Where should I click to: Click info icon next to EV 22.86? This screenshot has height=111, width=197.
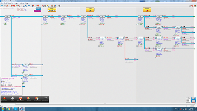156,35
